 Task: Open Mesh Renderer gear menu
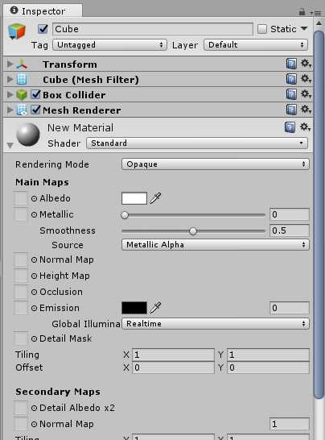coord(306,110)
